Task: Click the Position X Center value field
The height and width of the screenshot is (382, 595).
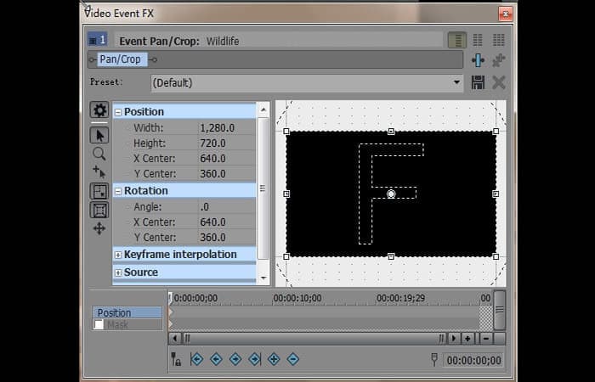Action: (x=227, y=159)
